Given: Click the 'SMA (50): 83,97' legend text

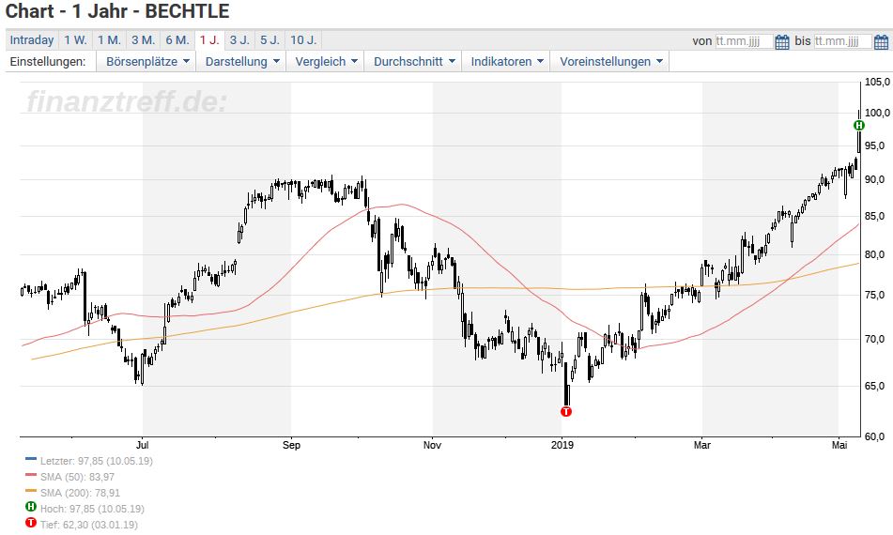Looking at the screenshot, I should 77,477.
